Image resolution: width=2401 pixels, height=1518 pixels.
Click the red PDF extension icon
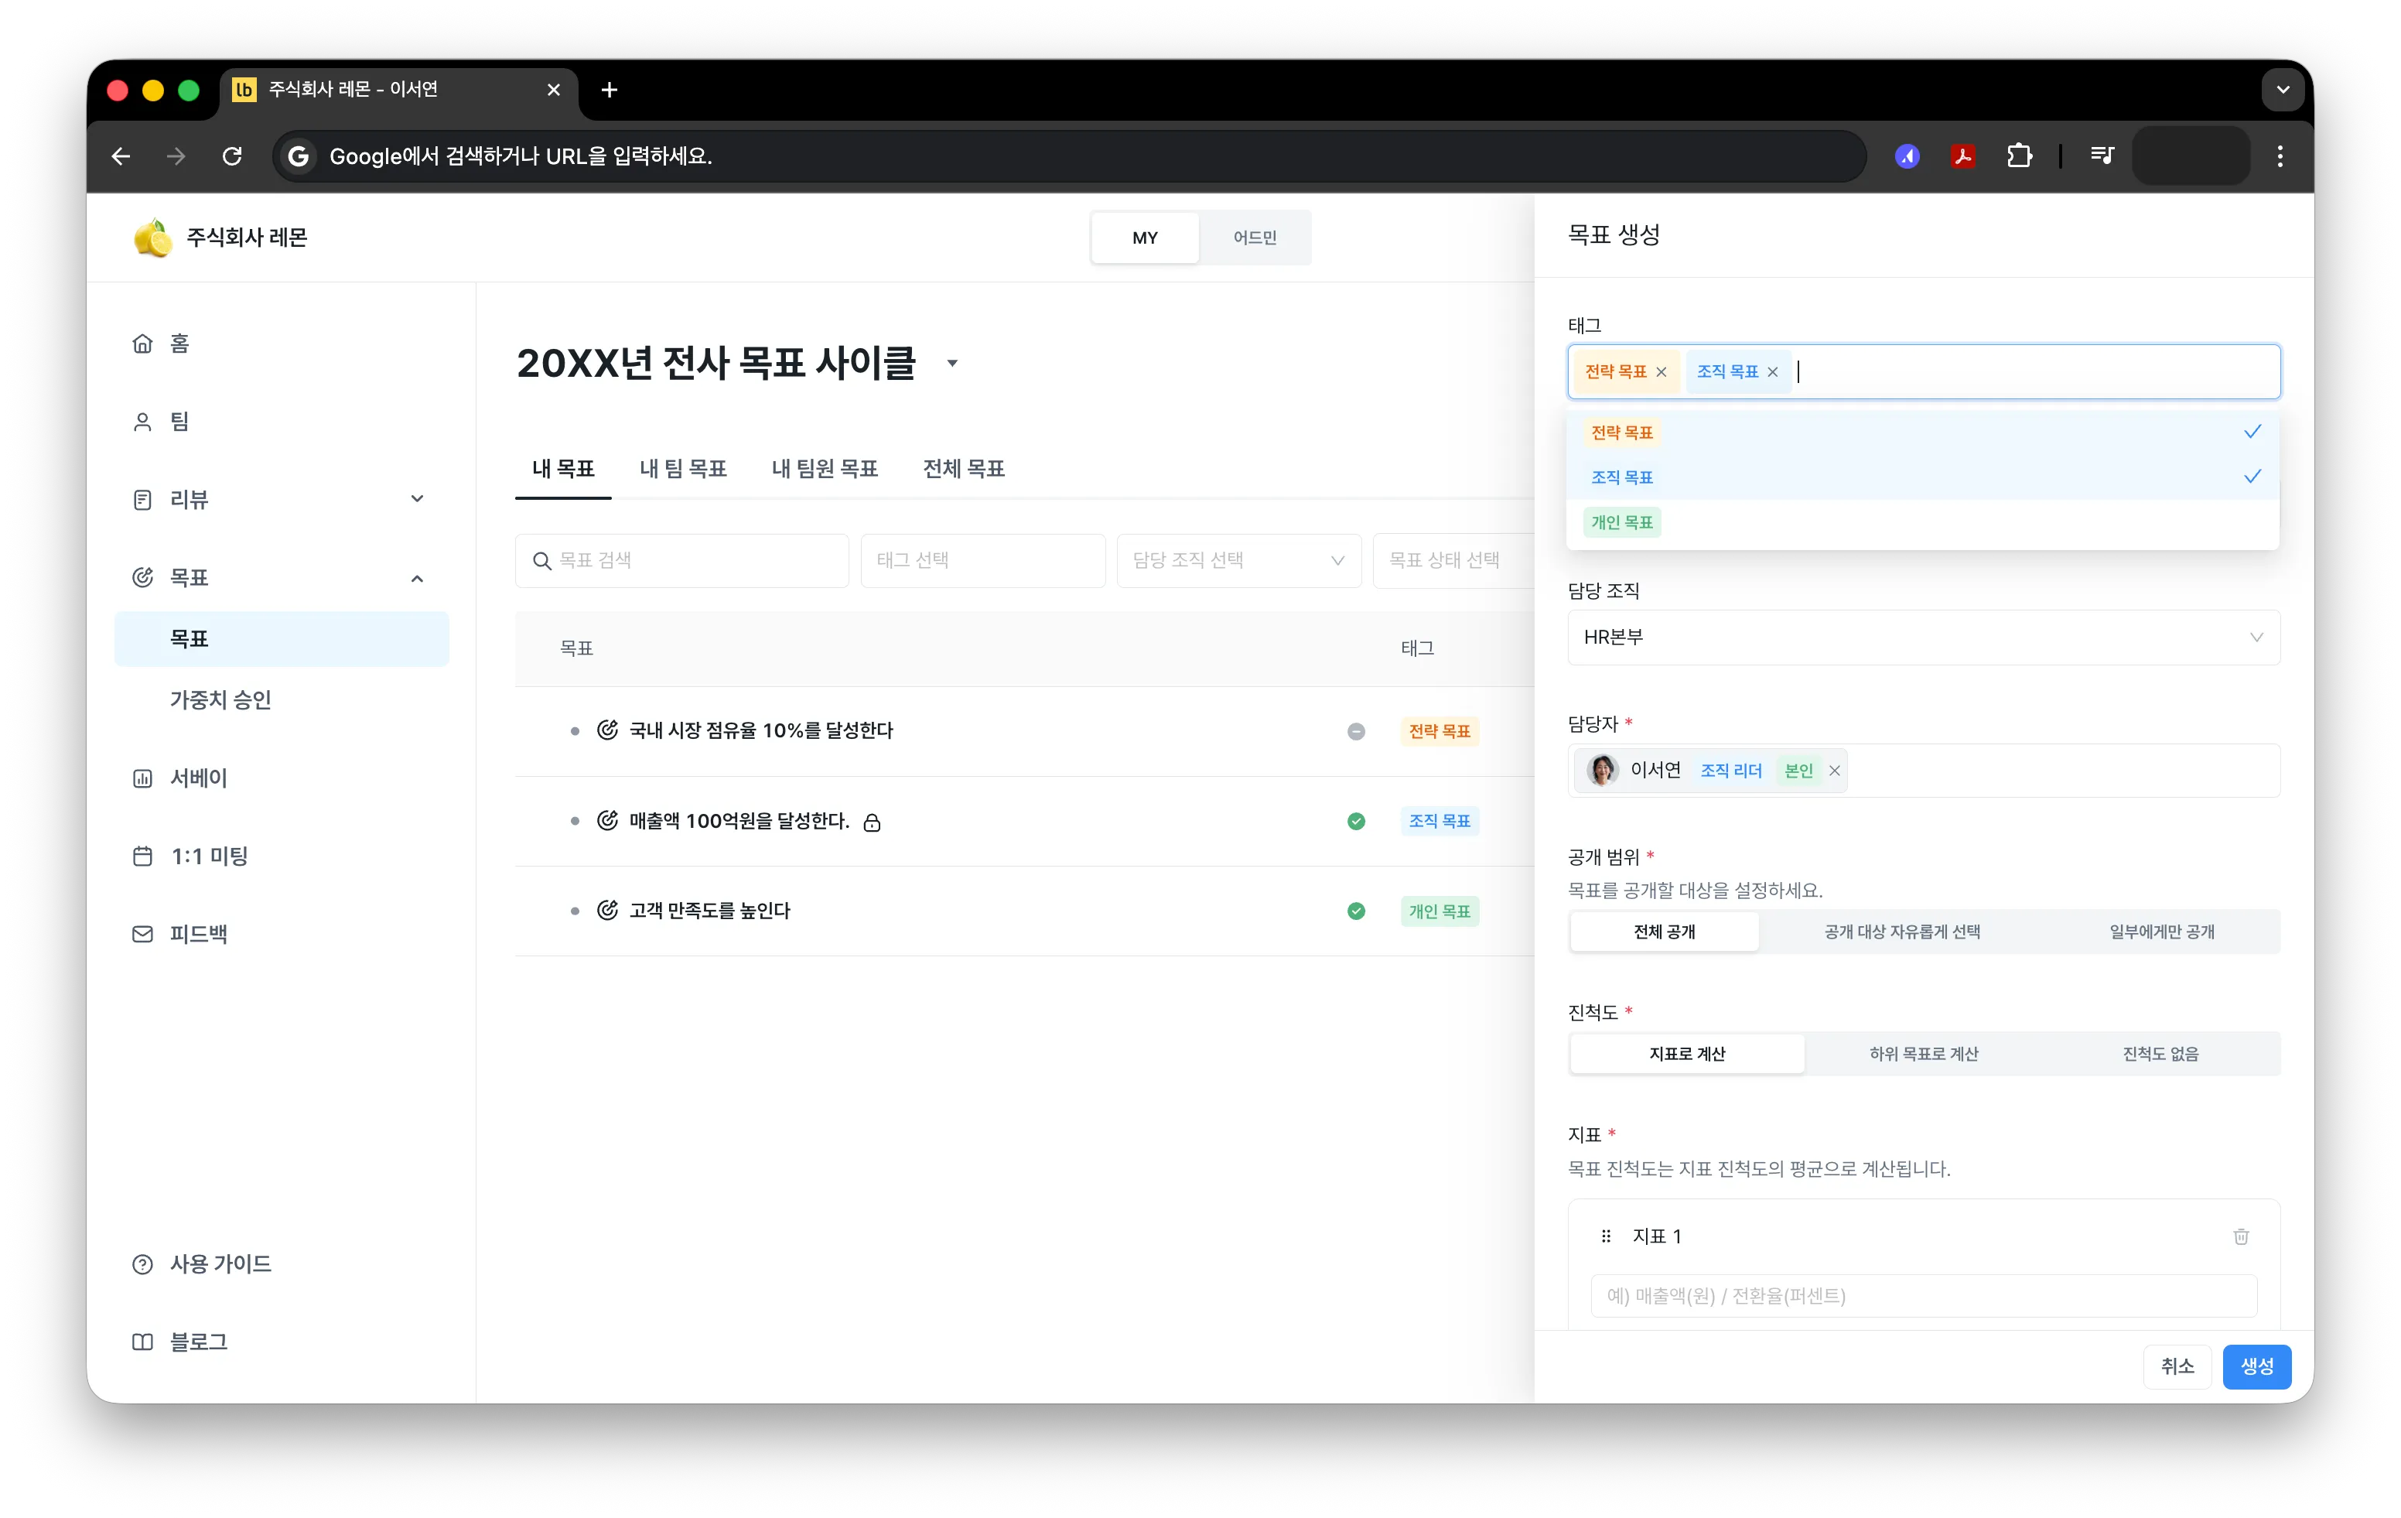click(x=1963, y=156)
